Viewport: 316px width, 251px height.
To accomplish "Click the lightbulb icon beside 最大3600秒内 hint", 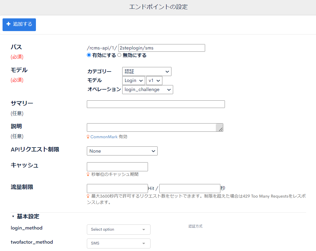I will (88, 196).
